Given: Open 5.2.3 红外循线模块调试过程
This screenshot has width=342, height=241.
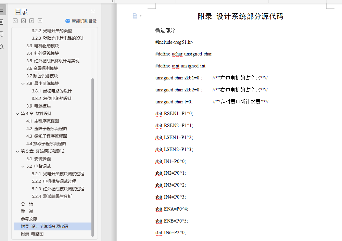Looking at the screenshot, I should point(58,189).
